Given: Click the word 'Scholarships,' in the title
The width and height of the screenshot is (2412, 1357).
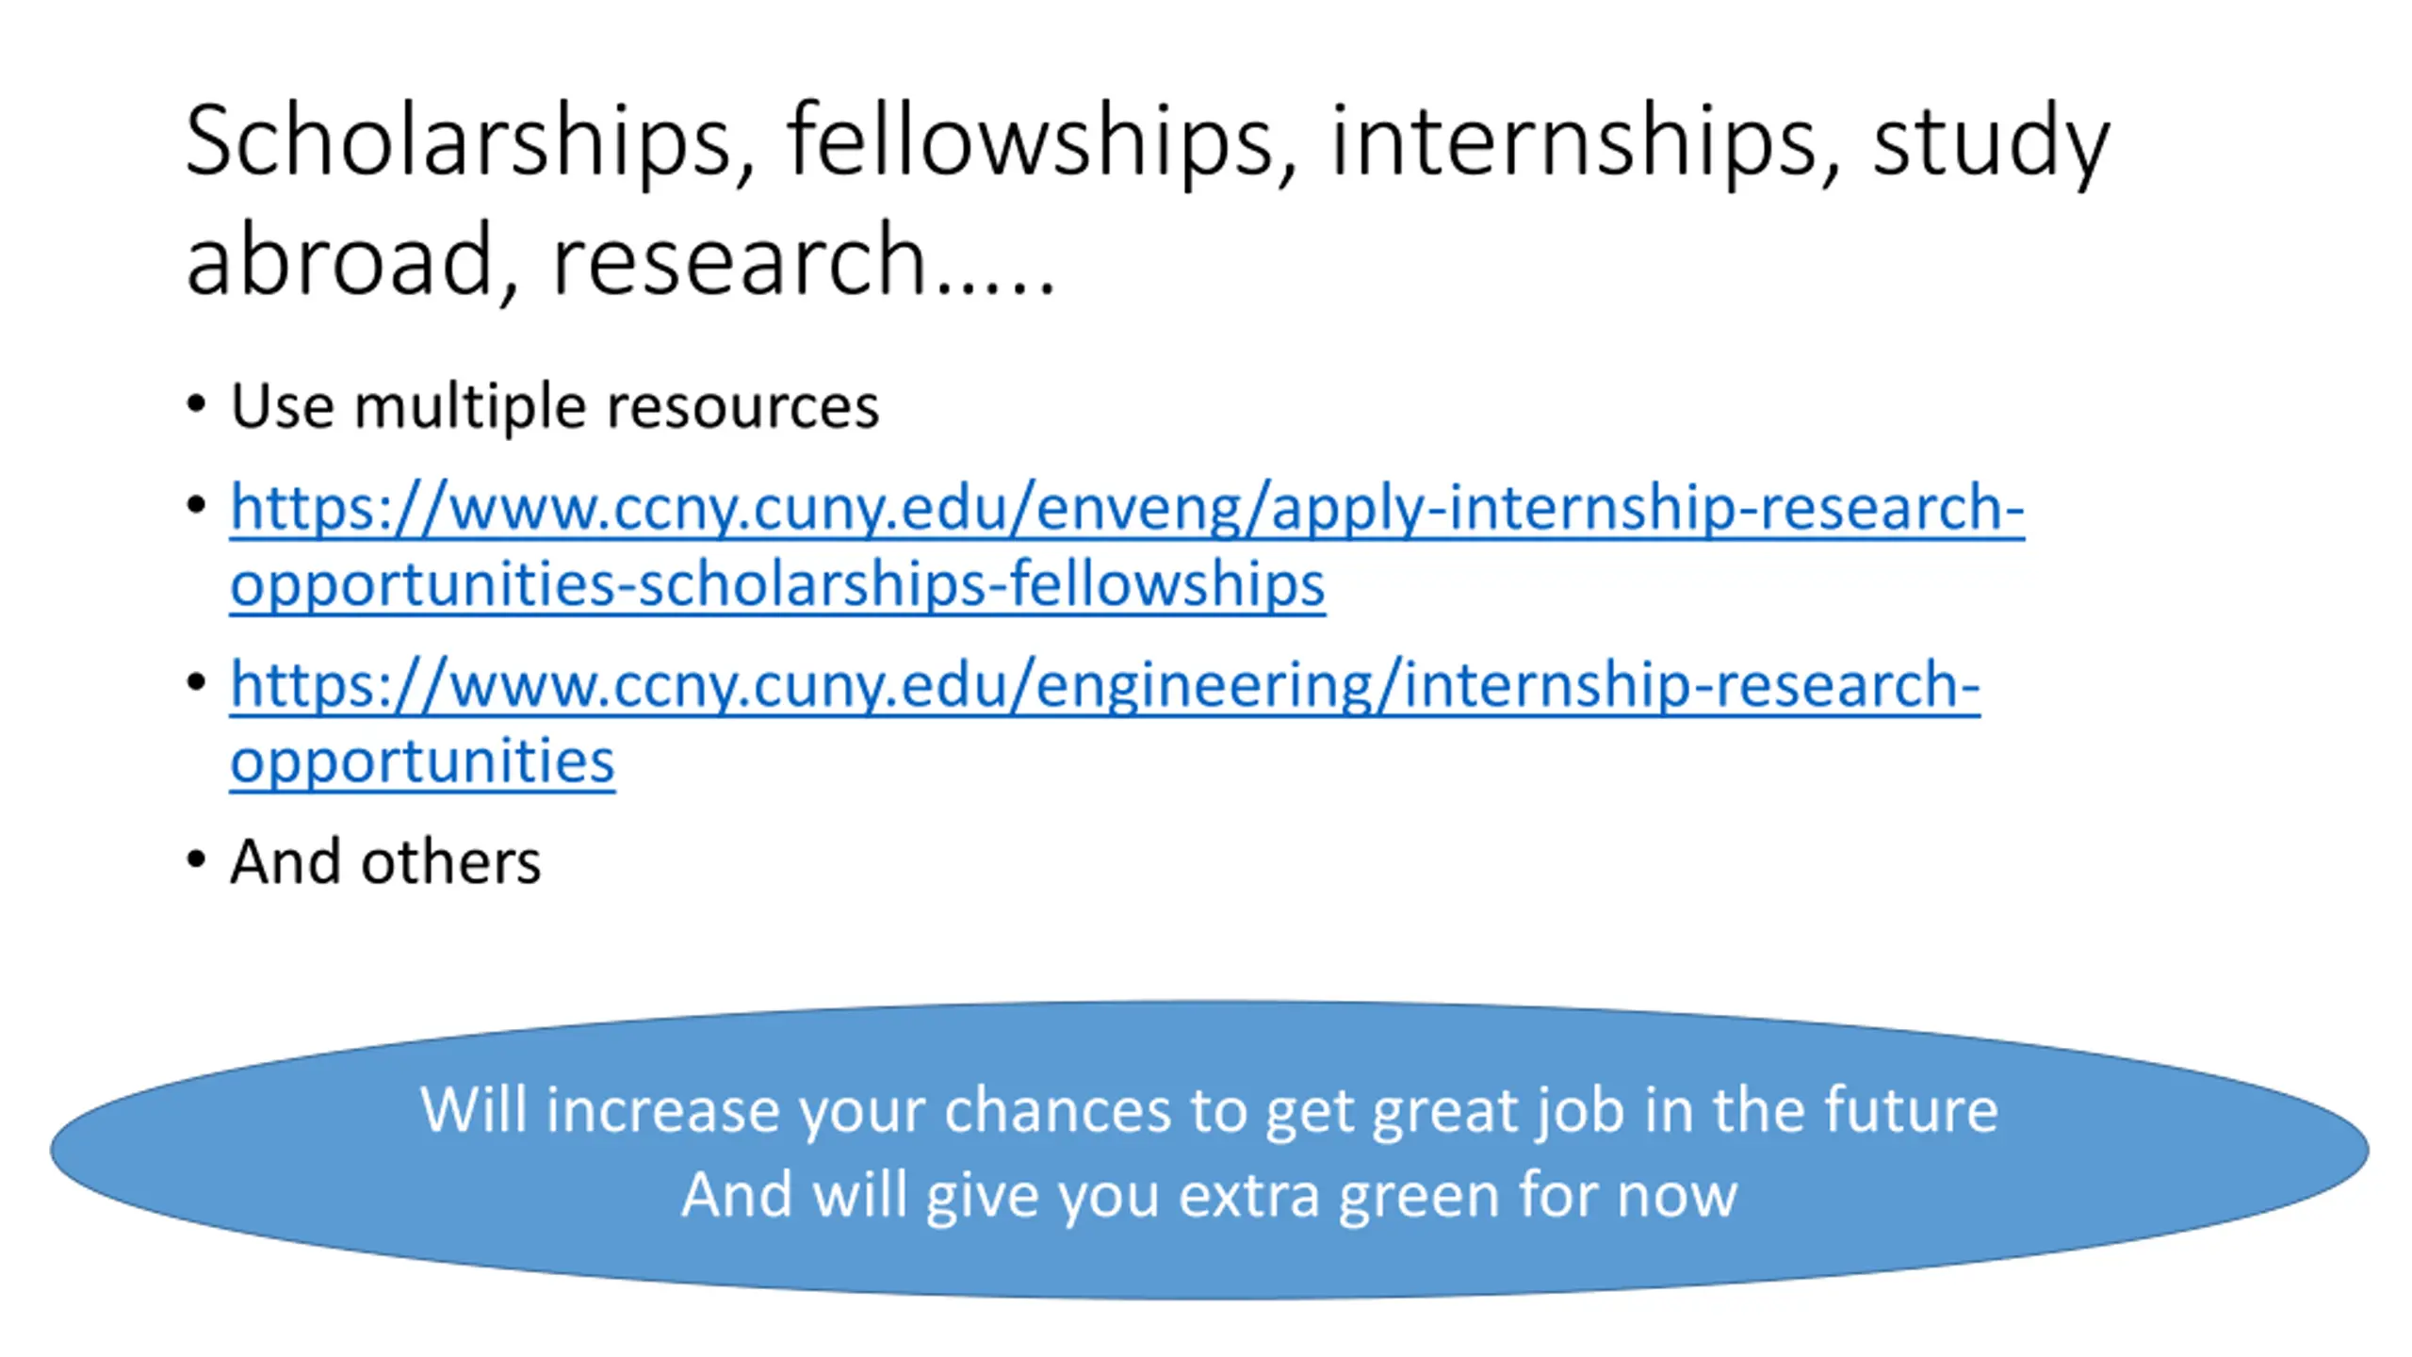Looking at the screenshot, I should [470, 141].
